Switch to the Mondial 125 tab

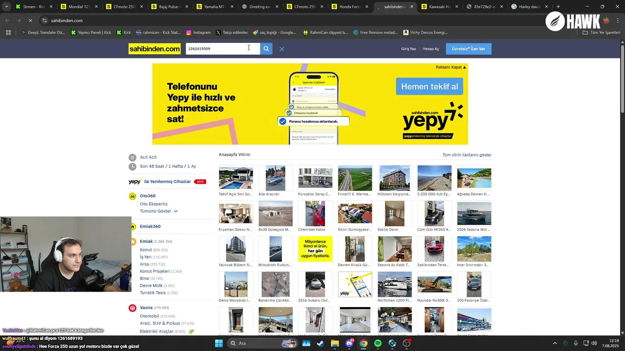[x=78, y=7]
